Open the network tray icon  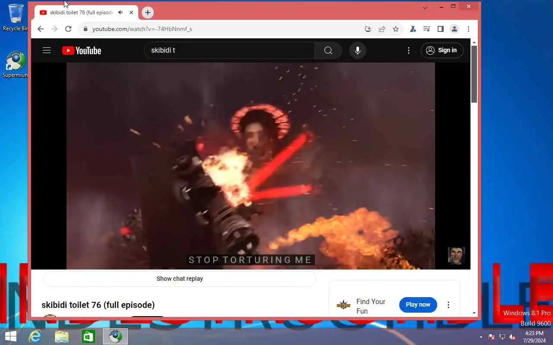click(x=502, y=337)
